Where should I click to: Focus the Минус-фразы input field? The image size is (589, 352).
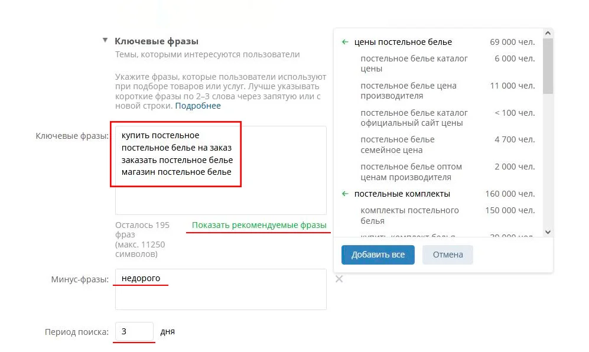220,294
